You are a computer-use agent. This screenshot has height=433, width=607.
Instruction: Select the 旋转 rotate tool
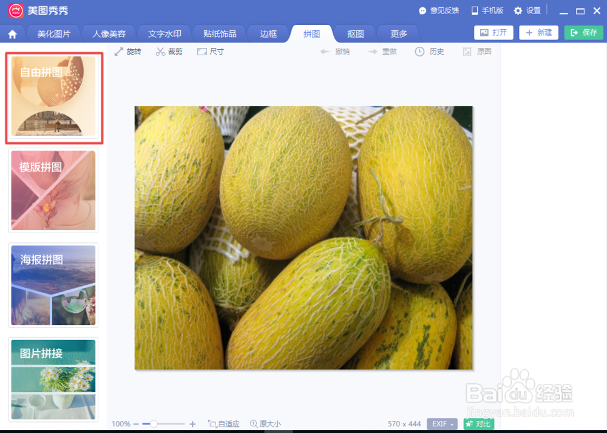click(x=127, y=52)
